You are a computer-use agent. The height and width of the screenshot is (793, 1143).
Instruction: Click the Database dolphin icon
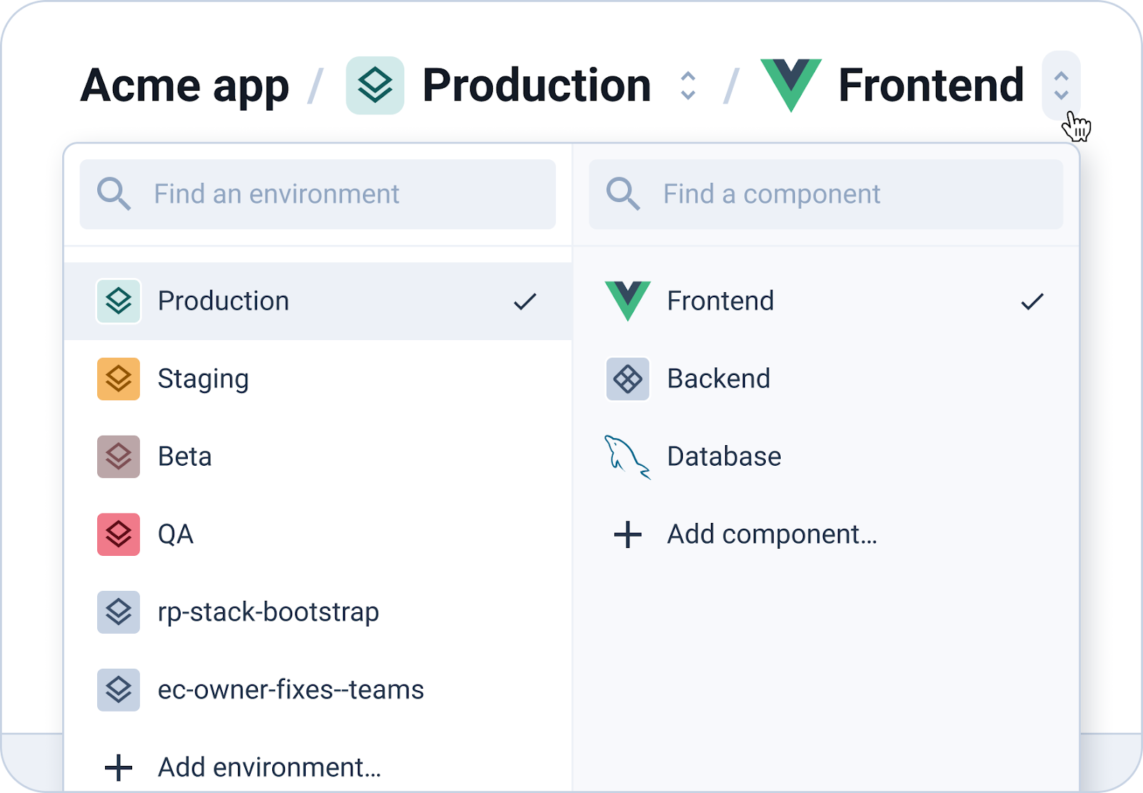627,457
